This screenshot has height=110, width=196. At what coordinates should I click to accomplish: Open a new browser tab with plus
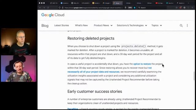(188, 3)
